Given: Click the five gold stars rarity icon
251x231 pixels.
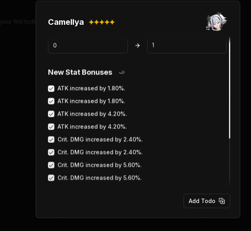Looking at the screenshot, I should (x=102, y=22).
